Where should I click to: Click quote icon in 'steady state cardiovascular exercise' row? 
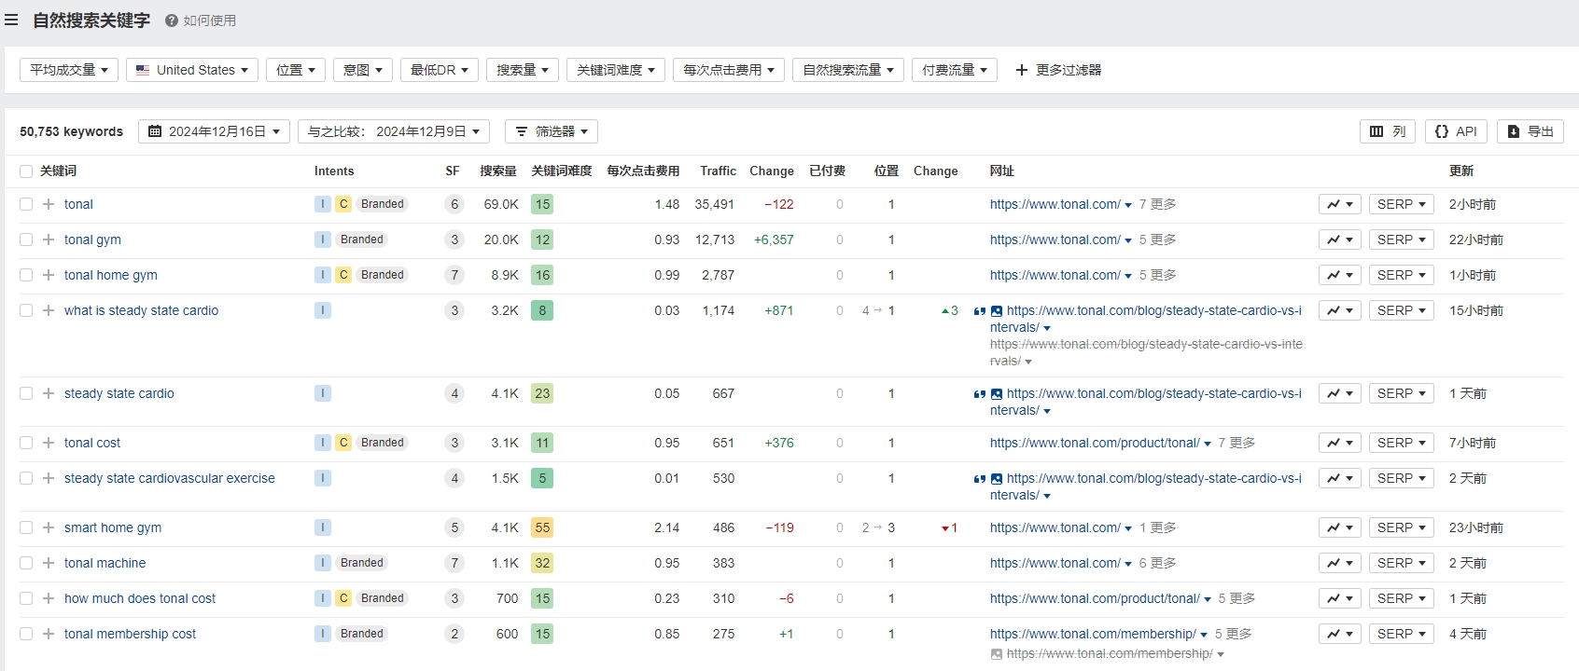coord(980,479)
